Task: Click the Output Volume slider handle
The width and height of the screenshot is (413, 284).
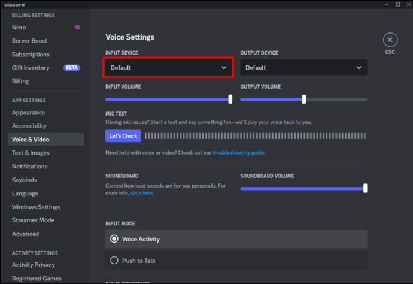Action: point(303,99)
